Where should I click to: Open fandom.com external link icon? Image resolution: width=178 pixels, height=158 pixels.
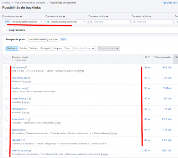pyautogui.click(x=27, y=88)
